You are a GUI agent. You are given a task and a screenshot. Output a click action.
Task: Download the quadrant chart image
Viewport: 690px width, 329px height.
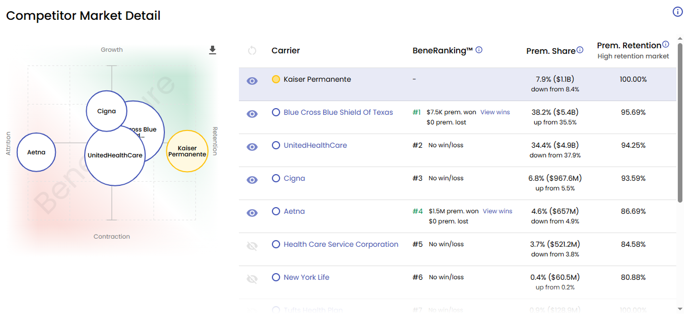pos(213,50)
